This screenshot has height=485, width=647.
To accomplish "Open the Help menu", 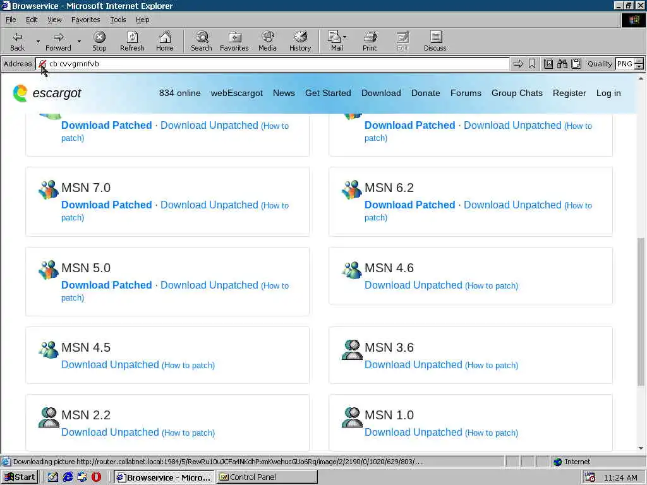I will click(142, 20).
